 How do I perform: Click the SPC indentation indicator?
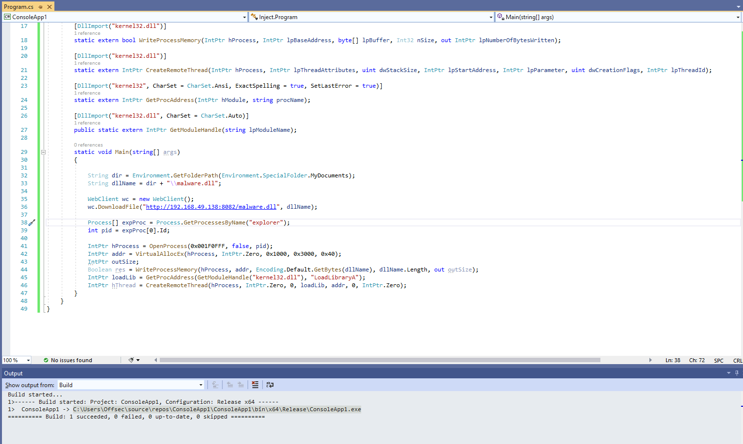[x=718, y=361]
